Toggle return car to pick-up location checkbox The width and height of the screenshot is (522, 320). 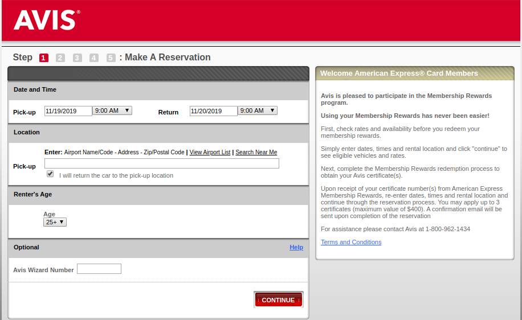(x=50, y=174)
